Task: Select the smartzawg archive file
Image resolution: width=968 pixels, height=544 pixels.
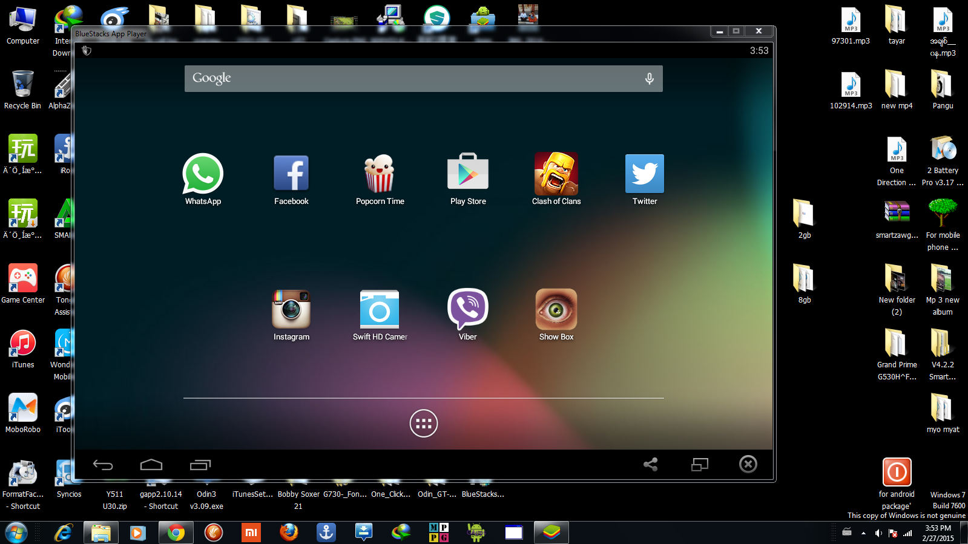Action: tap(897, 219)
